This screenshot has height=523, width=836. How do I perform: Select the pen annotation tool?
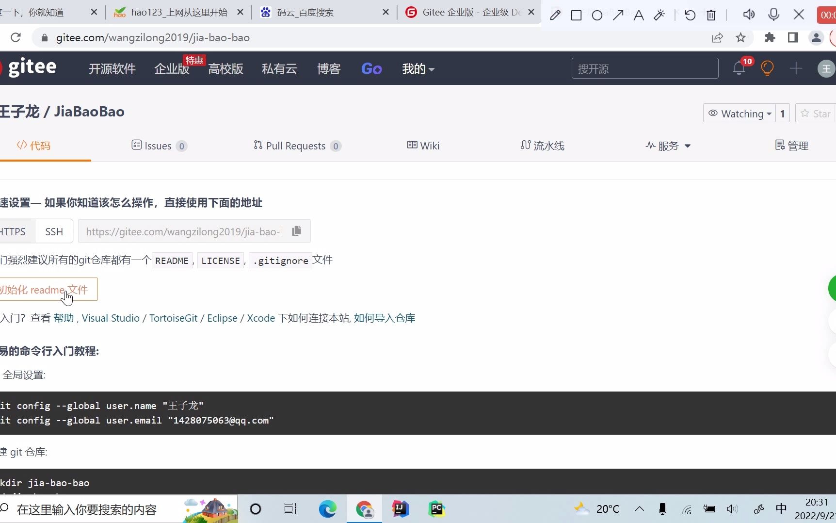[x=555, y=15]
